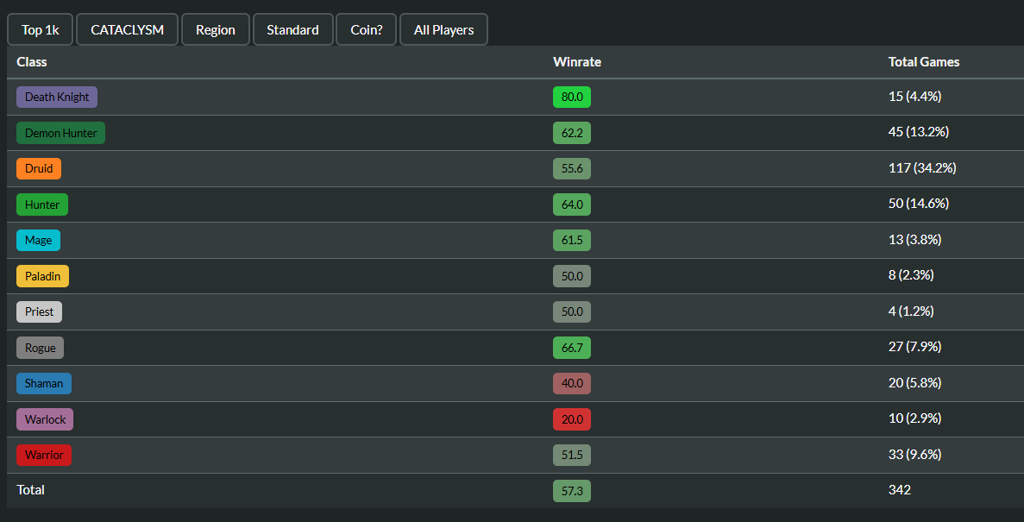Image resolution: width=1024 pixels, height=522 pixels.
Task: Click Rogue's 66.7 winrate badge
Action: coord(571,348)
